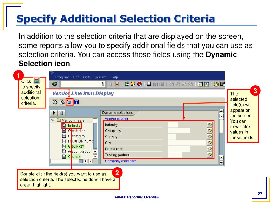This screenshot has height=205, width=273.
Task: Open the Program menu
Action: tap(62, 77)
